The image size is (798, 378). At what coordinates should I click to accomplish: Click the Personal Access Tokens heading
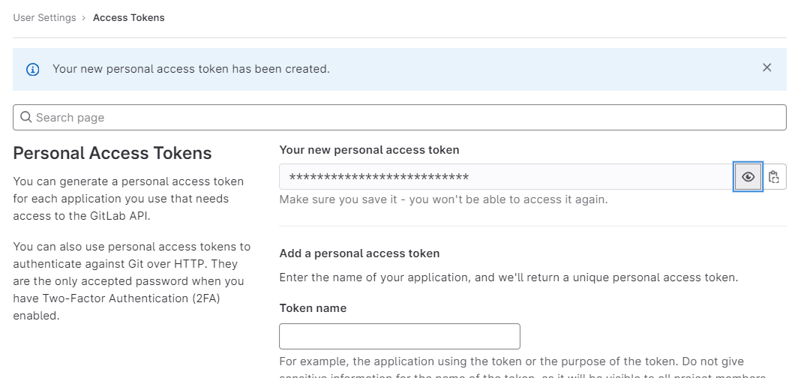point(112,153)
